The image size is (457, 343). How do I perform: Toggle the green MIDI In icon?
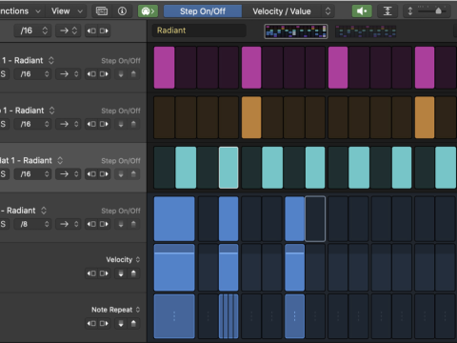[148, 11]
